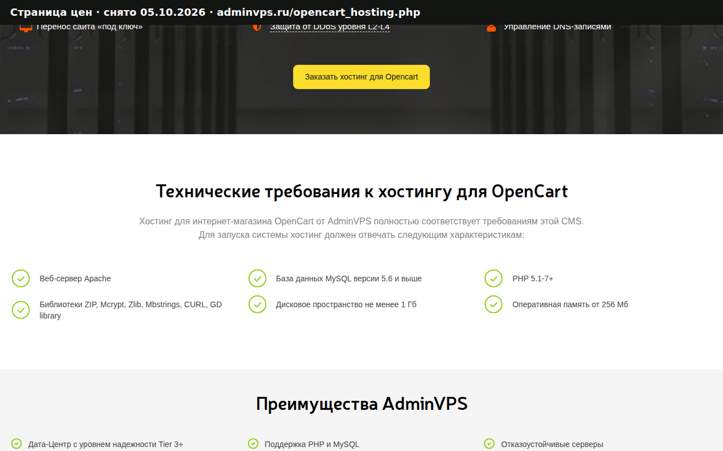
Task: Click the heading Преимущества AdminVPS
Action: pos(361,404)
